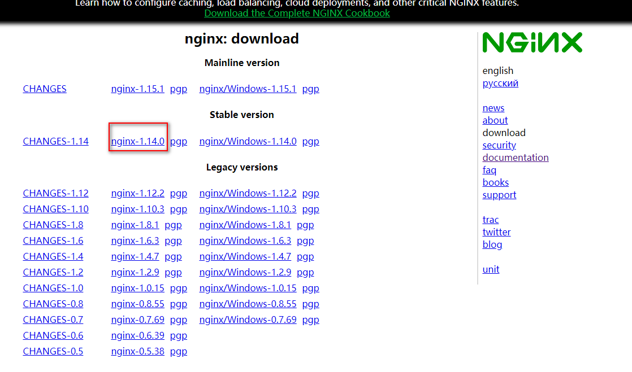
Task: Open pgp for nginx/Windows-1.8.1
Action: click(x=305, y=225)
